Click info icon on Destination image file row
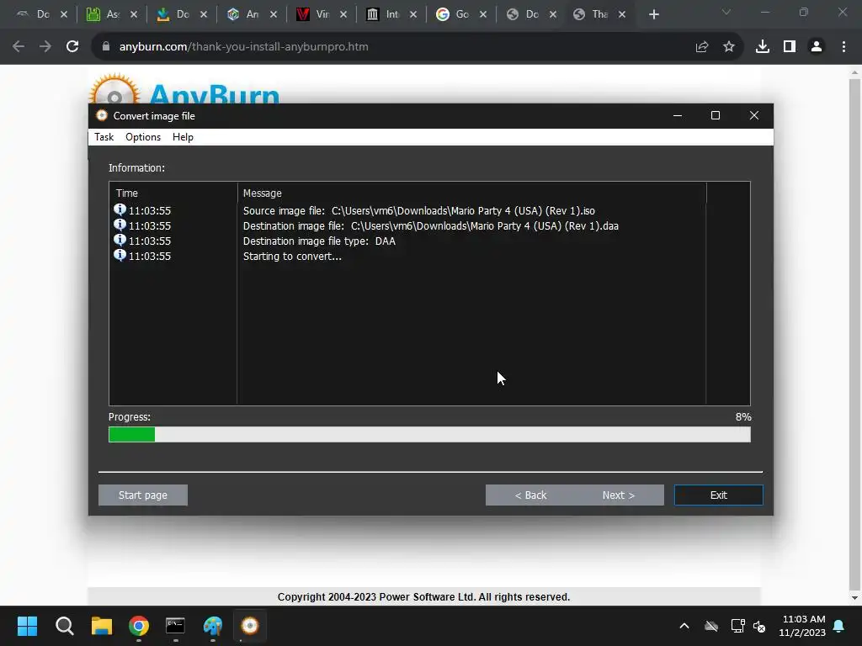The image size is (862, 646). 120,225
